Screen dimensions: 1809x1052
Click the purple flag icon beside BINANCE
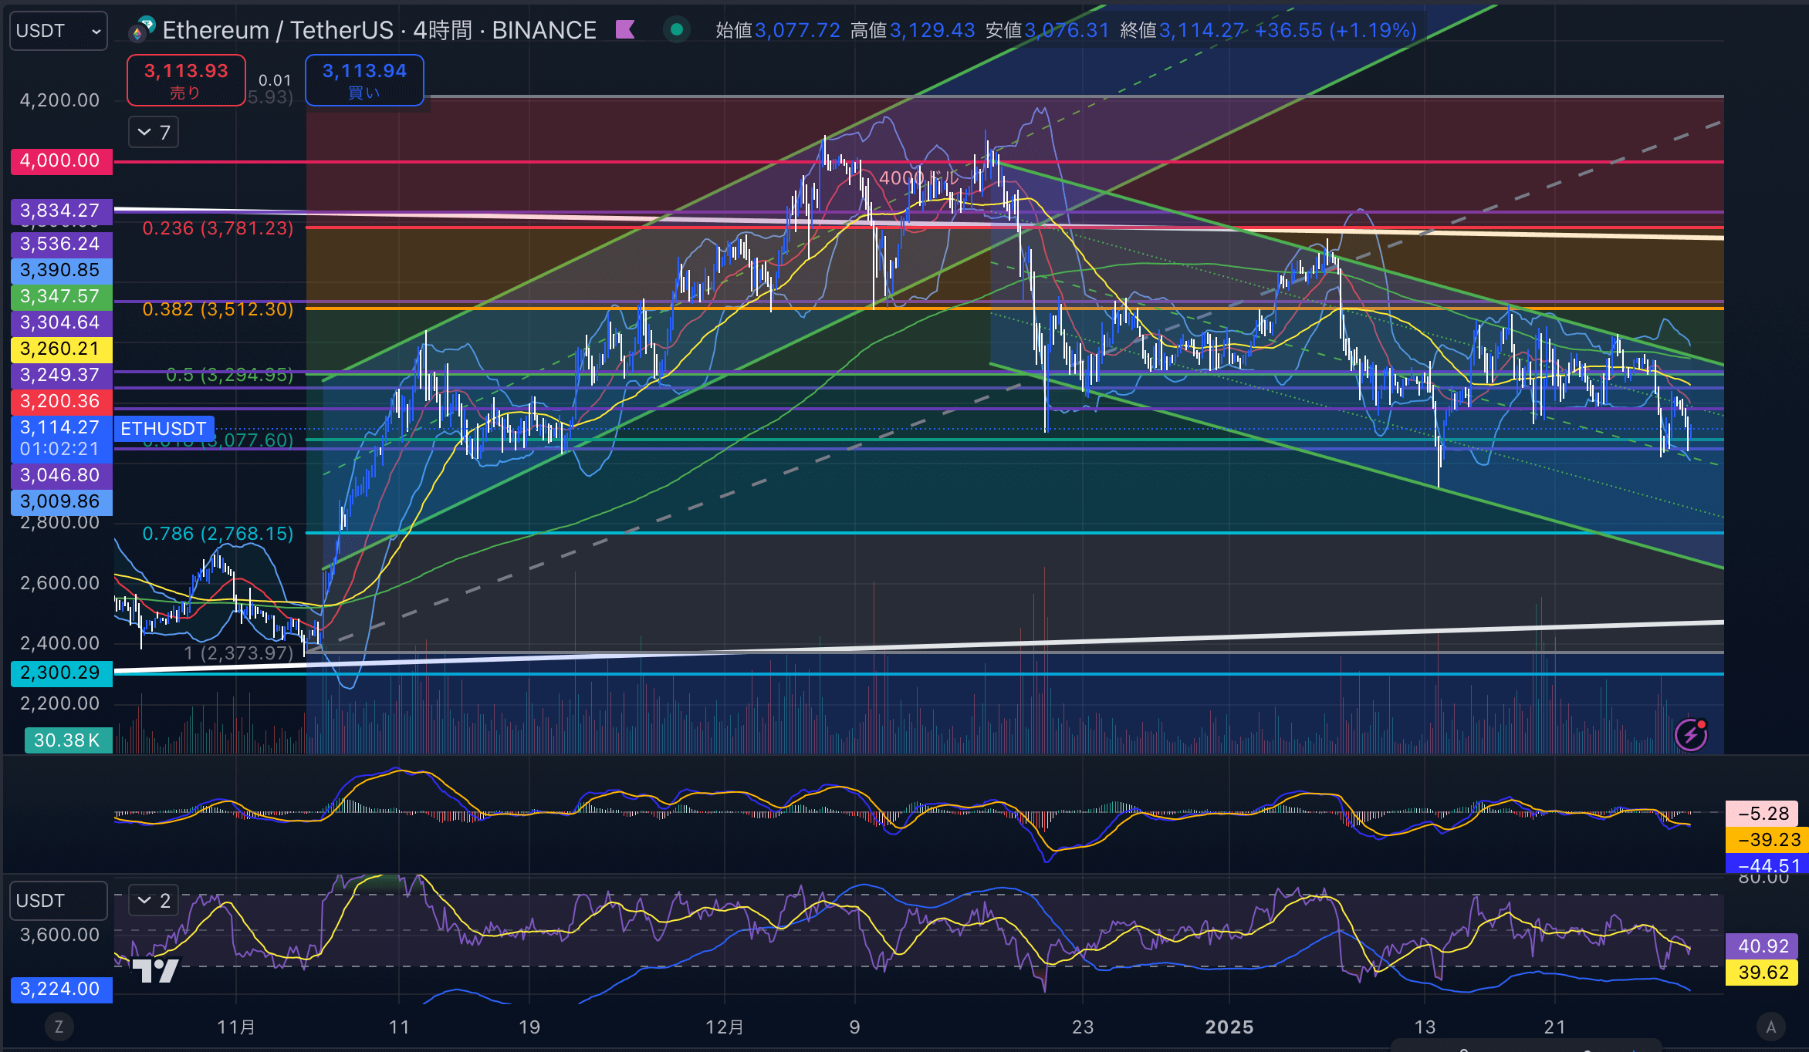625,30
